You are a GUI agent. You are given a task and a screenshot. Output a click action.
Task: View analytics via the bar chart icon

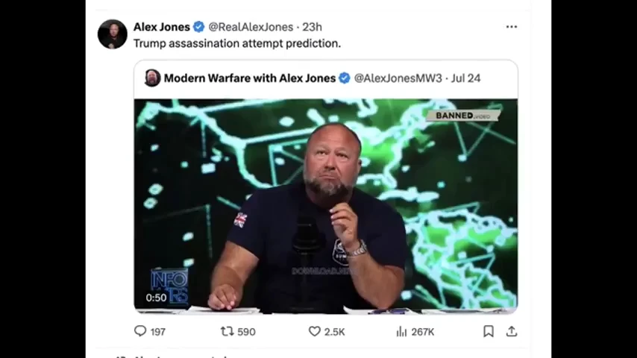401,332
